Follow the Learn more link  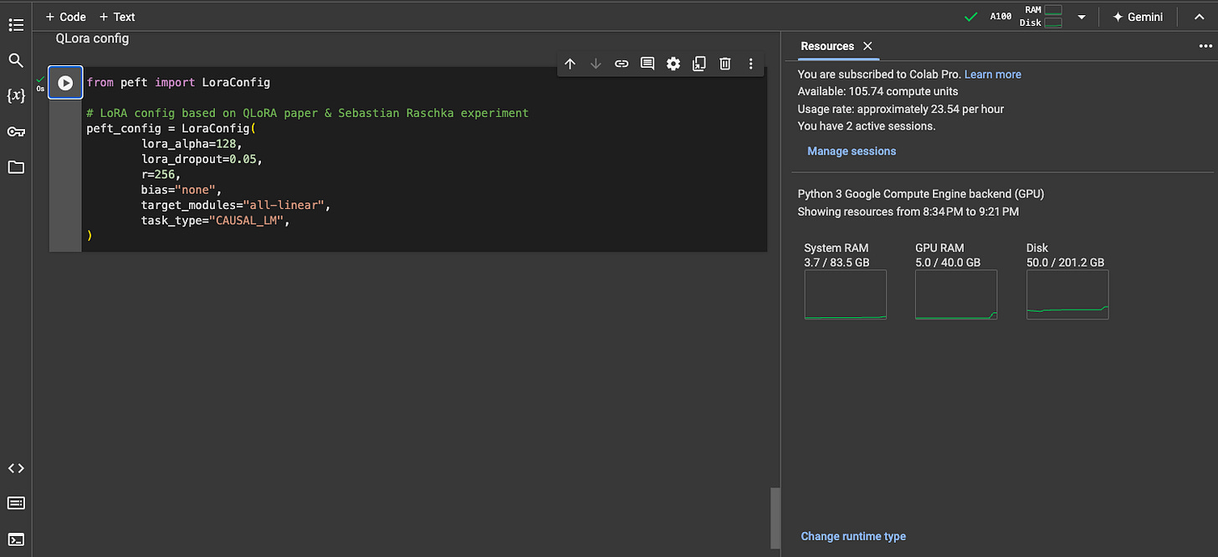click(x=993, y=74)
